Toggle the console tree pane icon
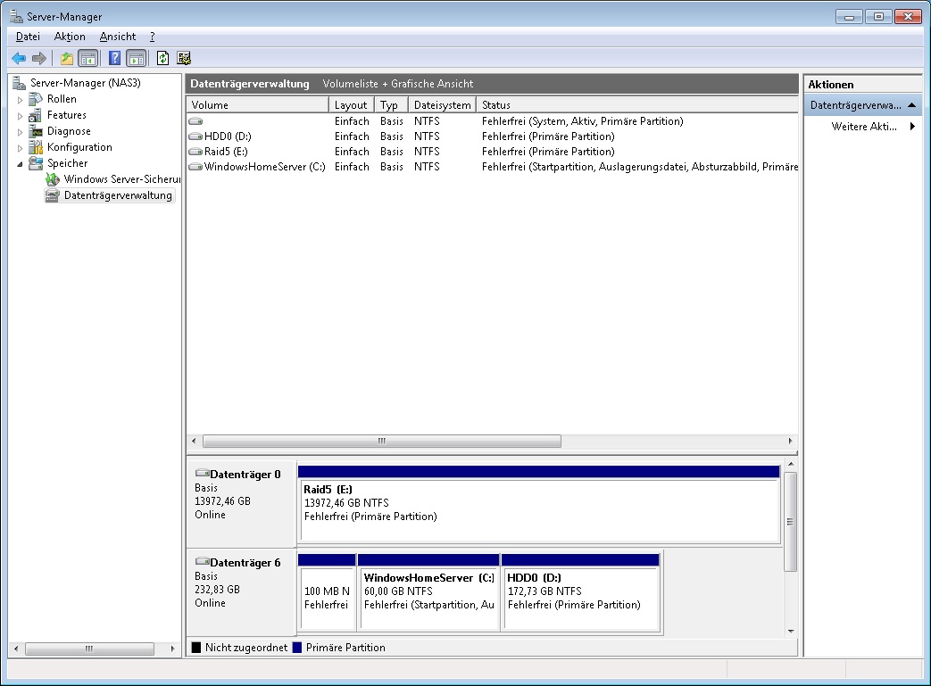Viewport: 931px width, 686px height. (x=87, y=58)
